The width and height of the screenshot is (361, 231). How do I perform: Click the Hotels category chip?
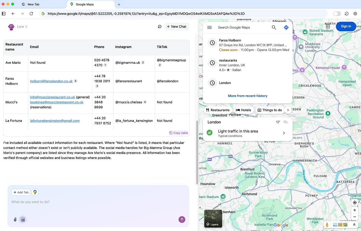pyautogui.click(x=244, y=110)
